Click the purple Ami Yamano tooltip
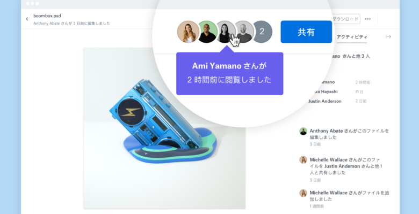Screen dimensions: 419x214 (230, 73)
